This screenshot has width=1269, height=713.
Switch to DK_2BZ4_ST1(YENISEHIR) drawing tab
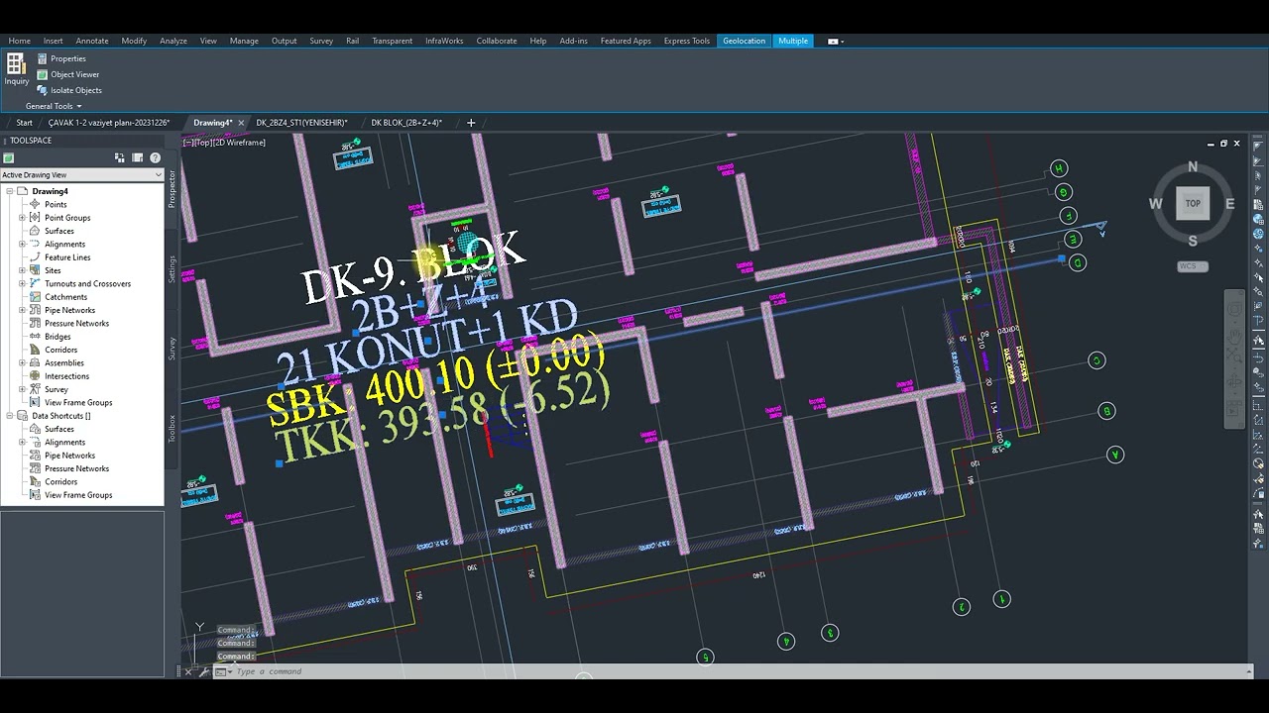click(x=301, y=123)
